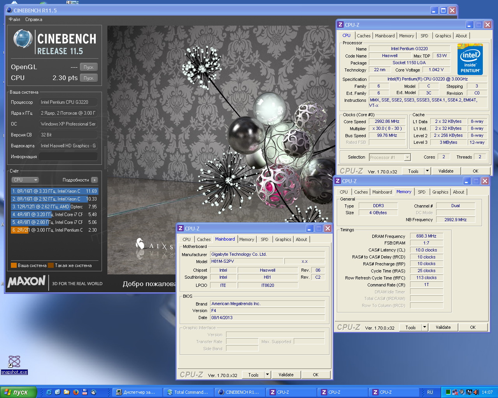The image size is (498, 398).
Task: Click OK in CPU-Z CPU window
Action: tap(475, 171)
